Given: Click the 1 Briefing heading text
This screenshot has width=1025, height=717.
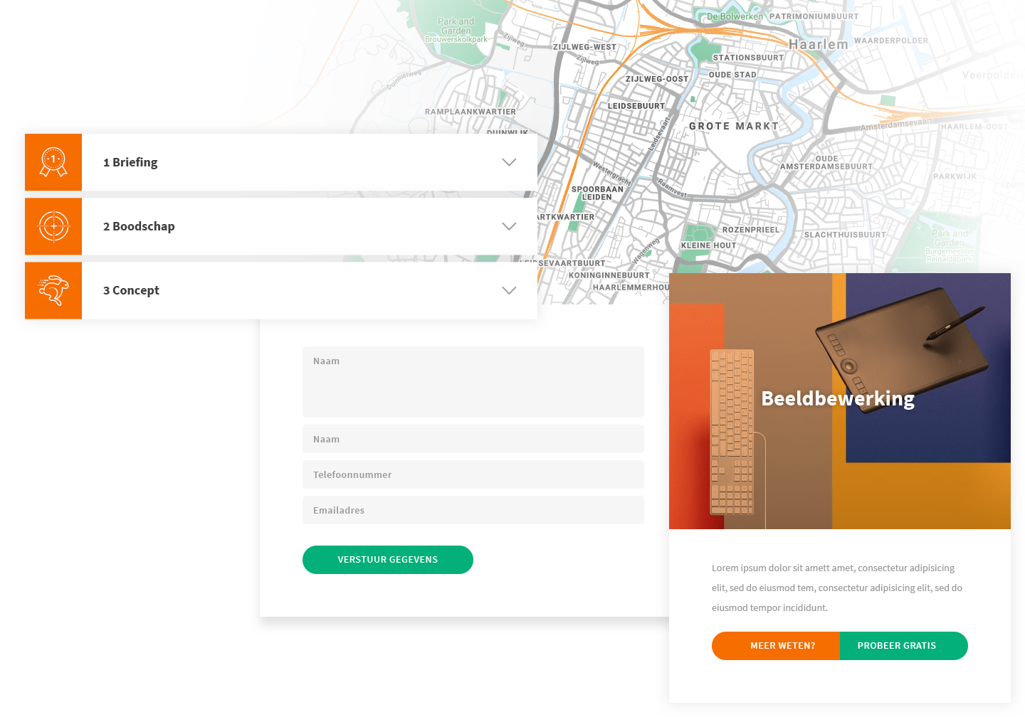Looking at the screenshot, I should click(130, 162).
